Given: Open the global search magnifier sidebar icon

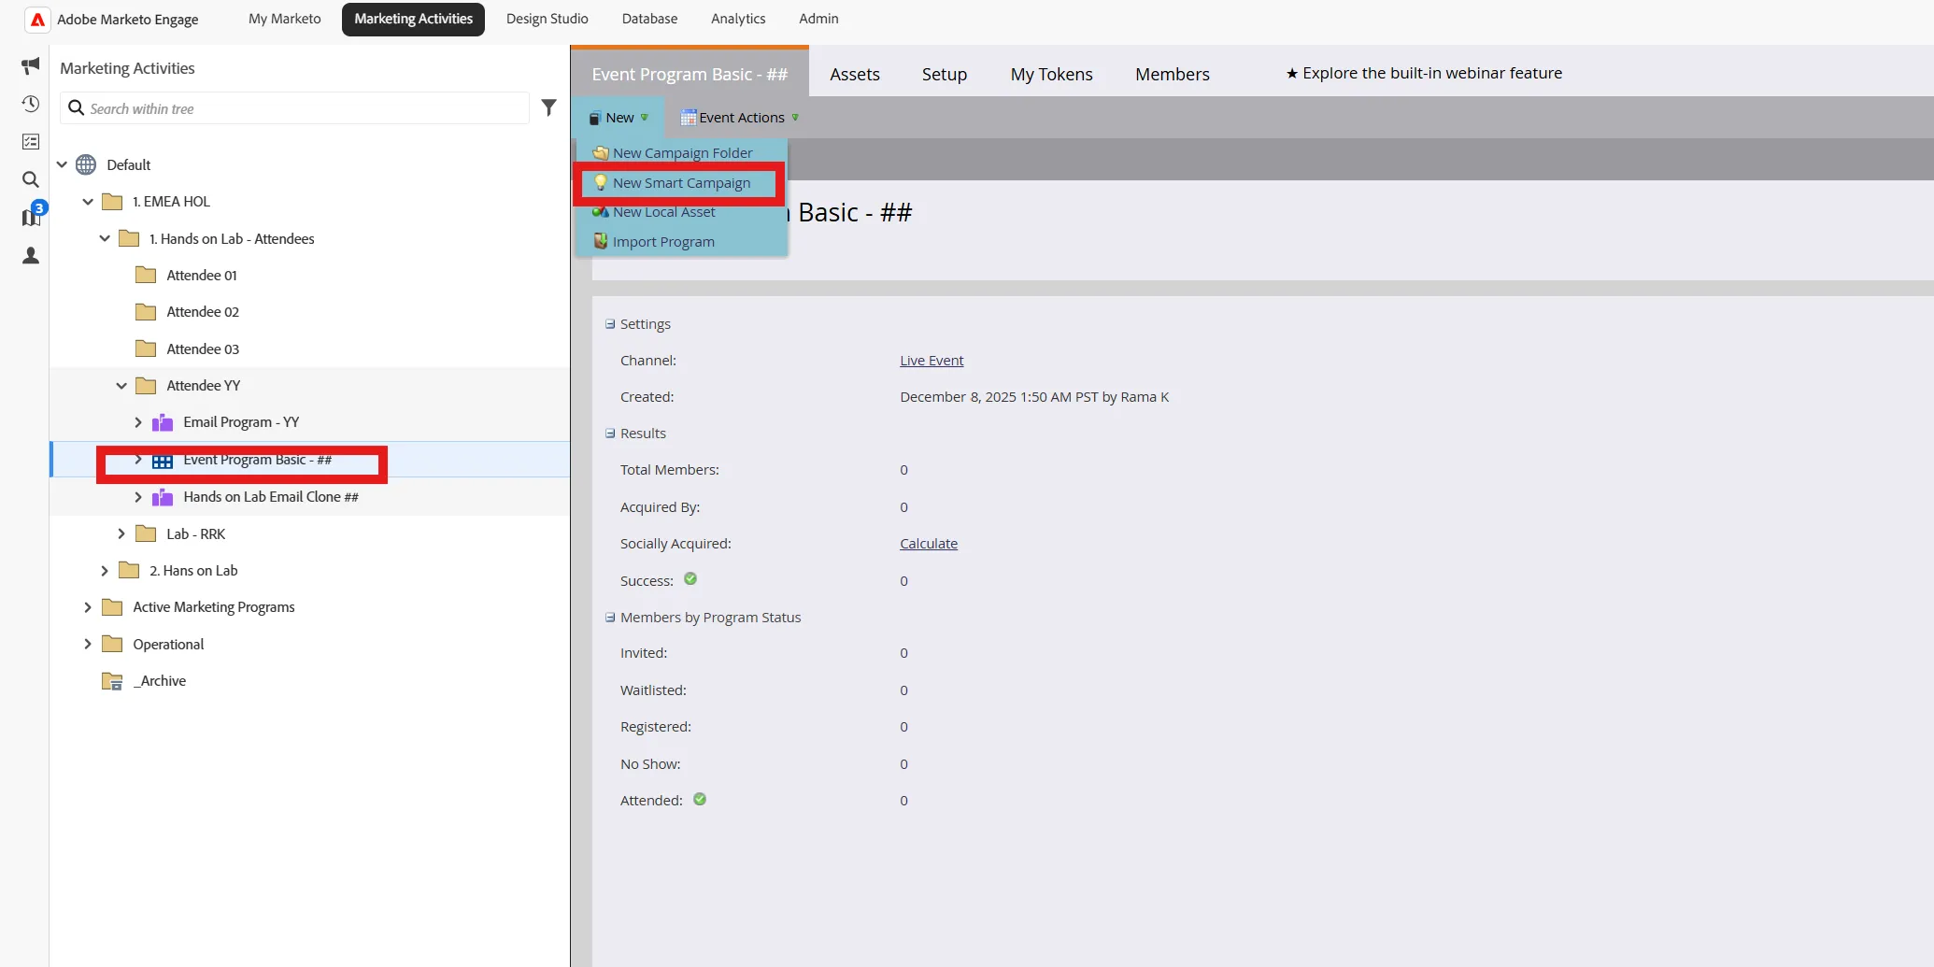Looking at the screenshot, I should pos(31,179).
